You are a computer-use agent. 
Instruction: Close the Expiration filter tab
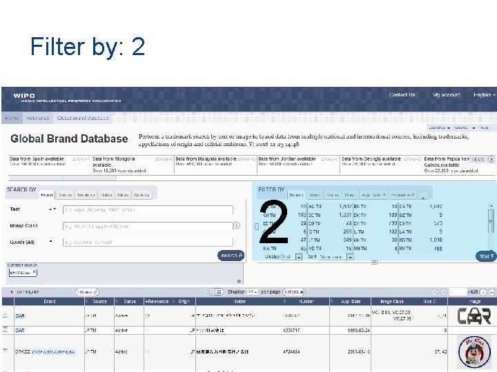413,195
